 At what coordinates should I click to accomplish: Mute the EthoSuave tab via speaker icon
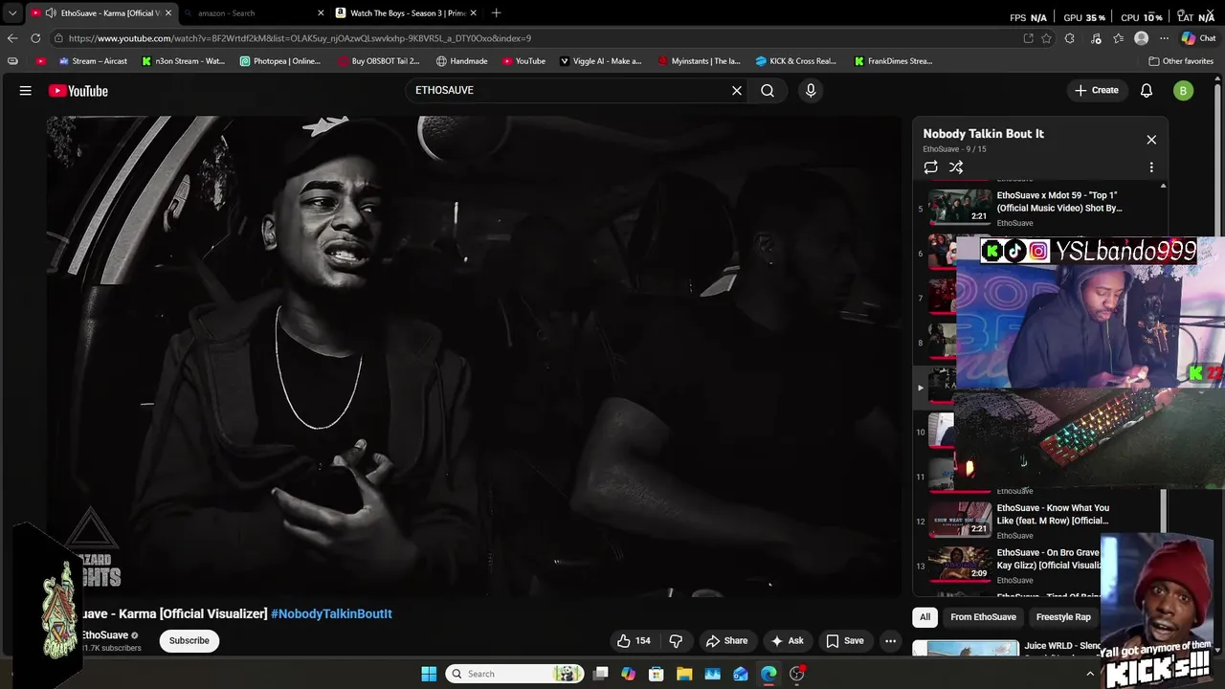(50, 13)
